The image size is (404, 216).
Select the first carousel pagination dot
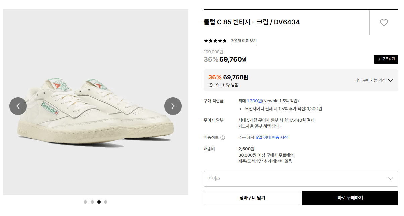pos(85,202)
